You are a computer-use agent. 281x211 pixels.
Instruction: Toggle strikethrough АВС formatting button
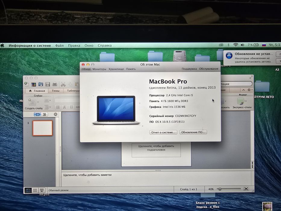(77, 107)
